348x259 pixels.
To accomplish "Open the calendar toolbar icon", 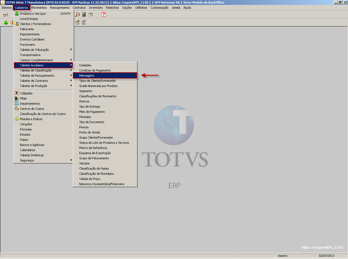I will tap(91, 15).
